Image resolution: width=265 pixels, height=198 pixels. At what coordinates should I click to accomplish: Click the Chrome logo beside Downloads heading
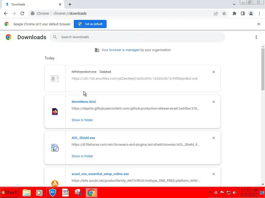(9, 37)
